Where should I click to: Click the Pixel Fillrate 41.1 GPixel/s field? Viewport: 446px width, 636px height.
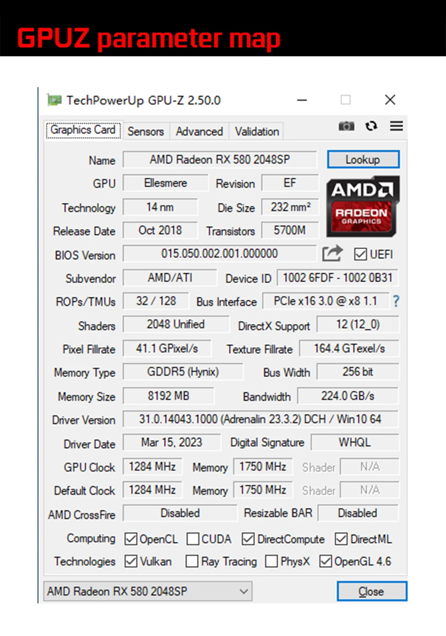167,348
